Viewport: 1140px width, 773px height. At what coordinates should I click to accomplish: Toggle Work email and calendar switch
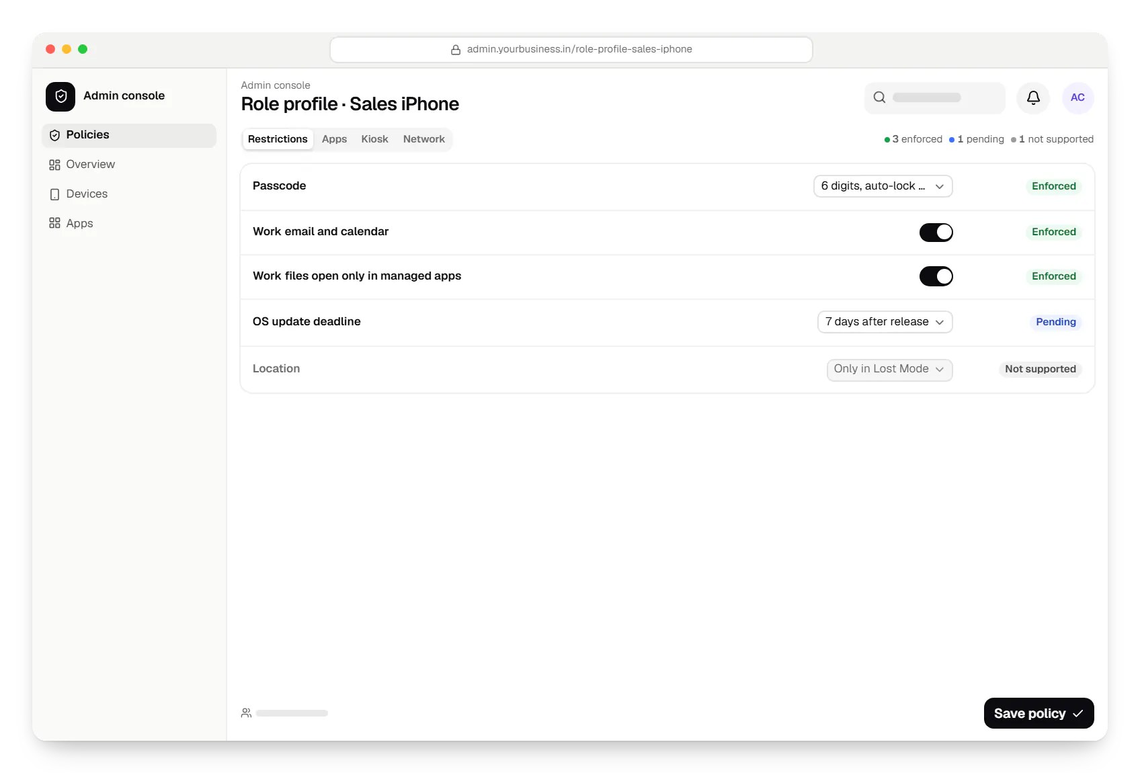coord(936,233)
